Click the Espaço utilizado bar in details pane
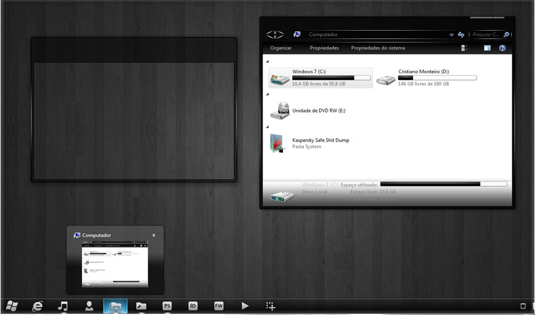The height and width of the screenshot is (315, 535). 444,184
